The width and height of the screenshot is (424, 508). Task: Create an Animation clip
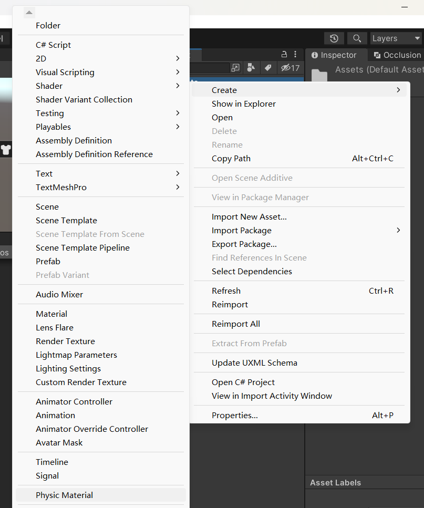tap(101, 415)
